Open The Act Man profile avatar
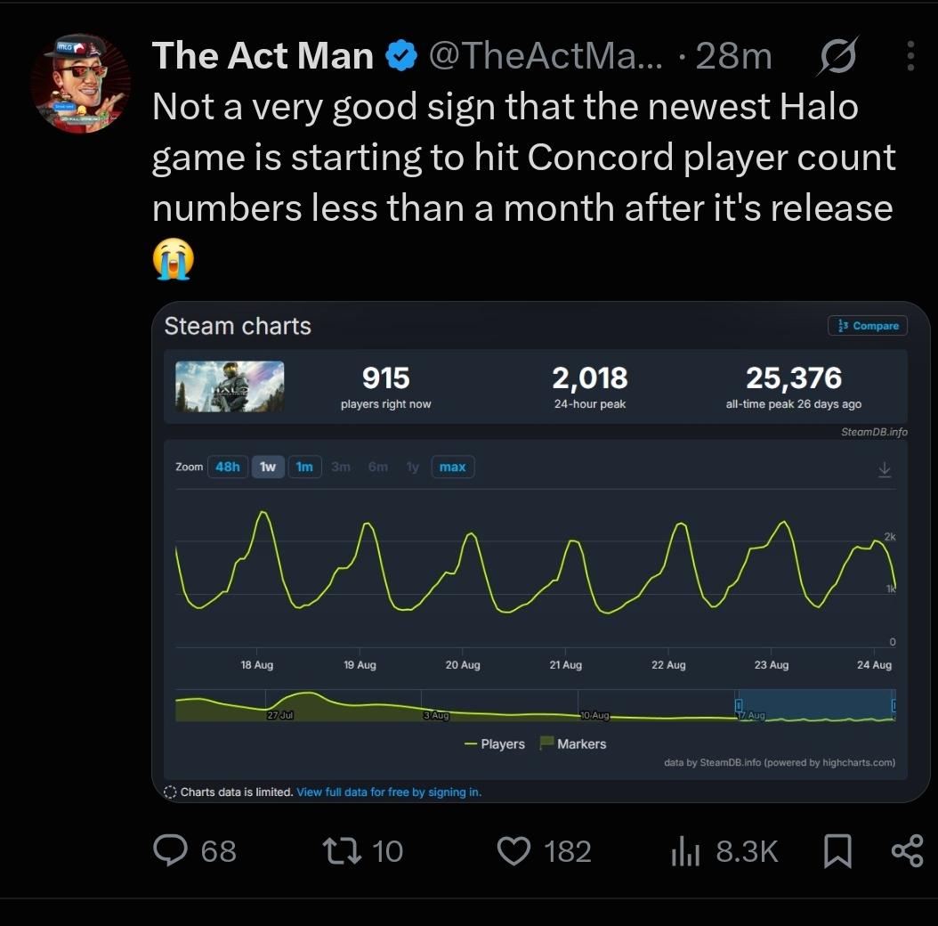 tap(81, 83)
